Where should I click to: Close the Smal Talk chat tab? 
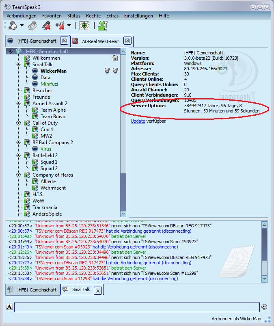pyautogui.click(x=98, y=290)
